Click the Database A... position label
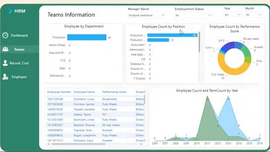Viewport: 270px width, 152px height. point(138,64)
